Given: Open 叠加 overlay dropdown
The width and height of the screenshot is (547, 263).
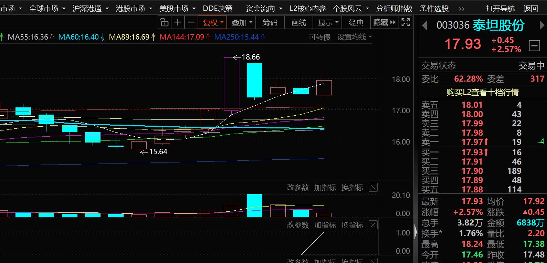Looking at the screenshot, I should pyautogui.click(x=242, y=23).
